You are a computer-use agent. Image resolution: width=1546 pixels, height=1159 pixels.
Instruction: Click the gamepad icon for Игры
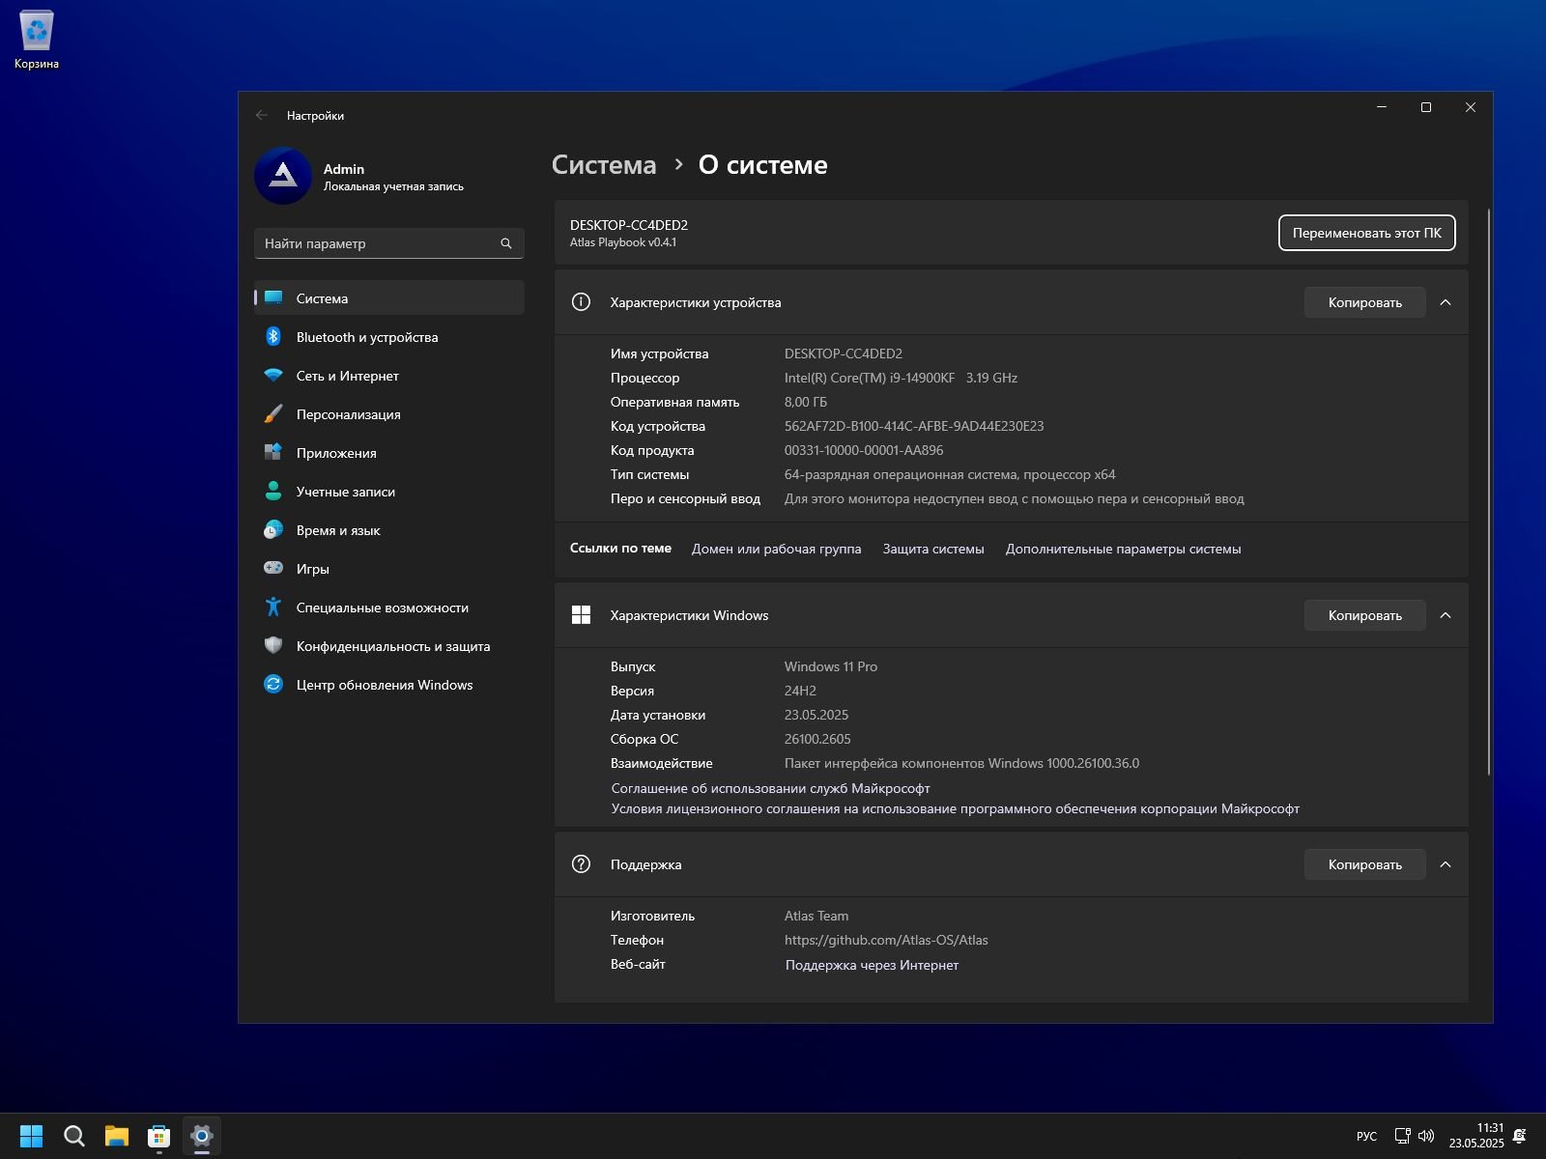point(273,568)
